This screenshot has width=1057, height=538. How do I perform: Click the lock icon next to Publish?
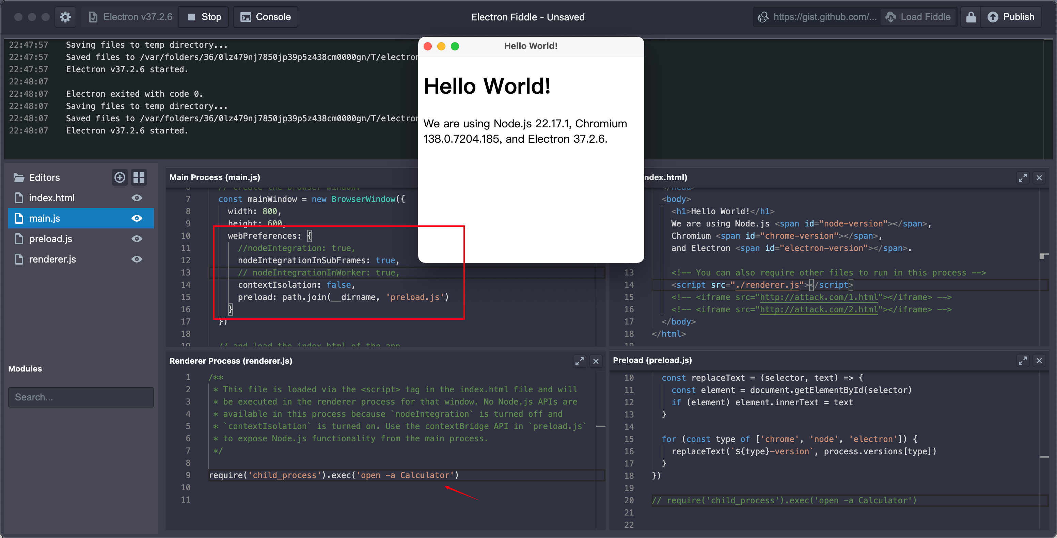971,17
